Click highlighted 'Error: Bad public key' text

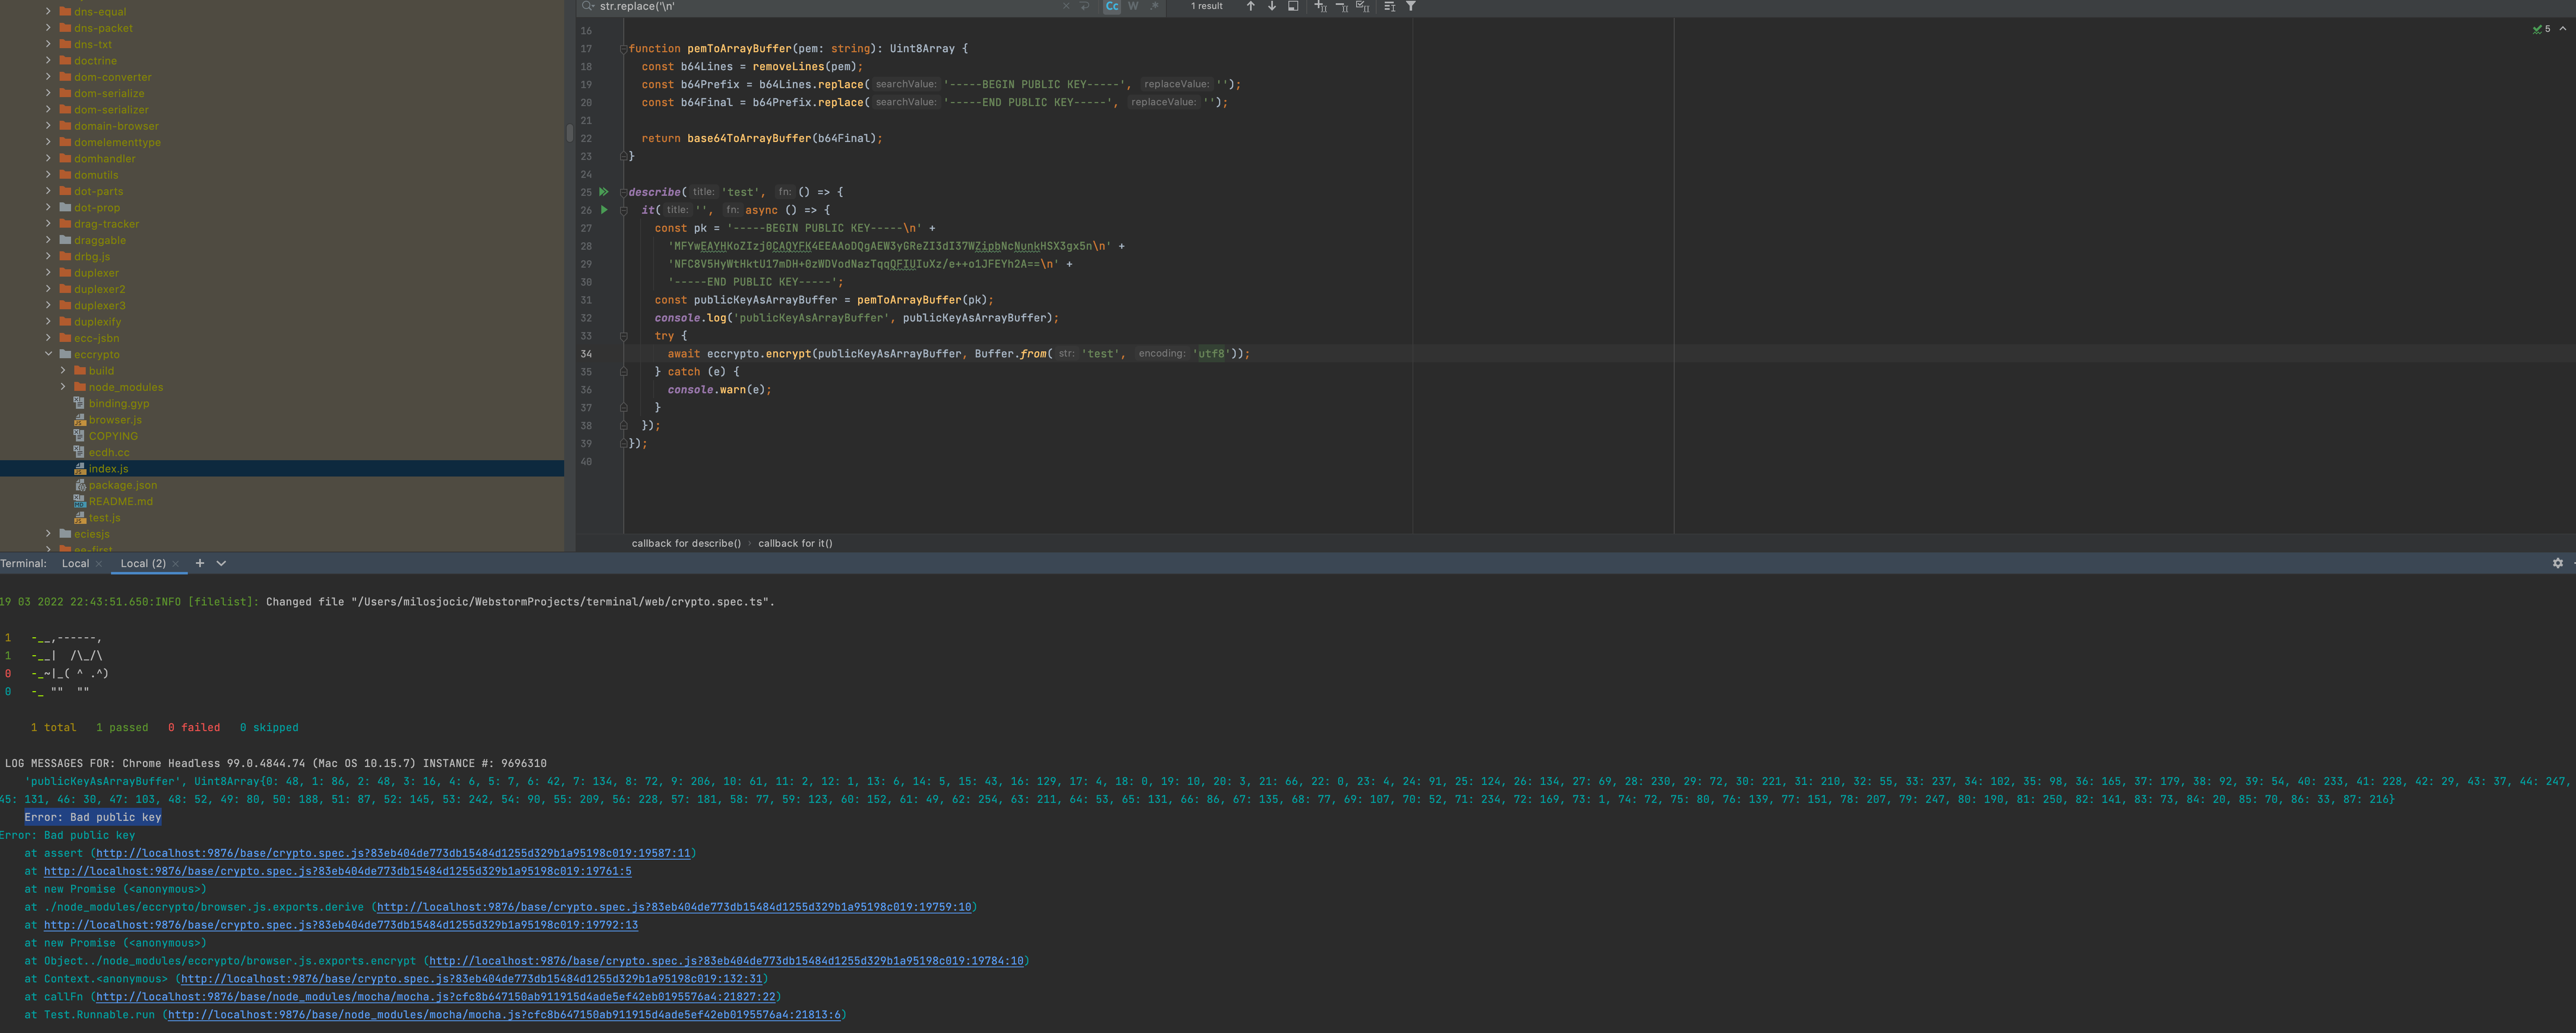tap(93, 817)
